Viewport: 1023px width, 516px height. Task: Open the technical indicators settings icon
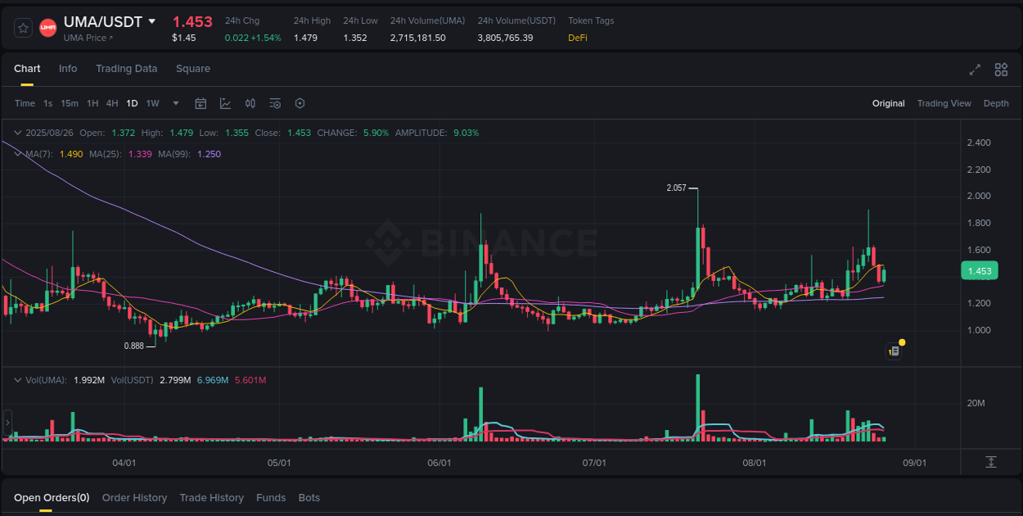275,103
